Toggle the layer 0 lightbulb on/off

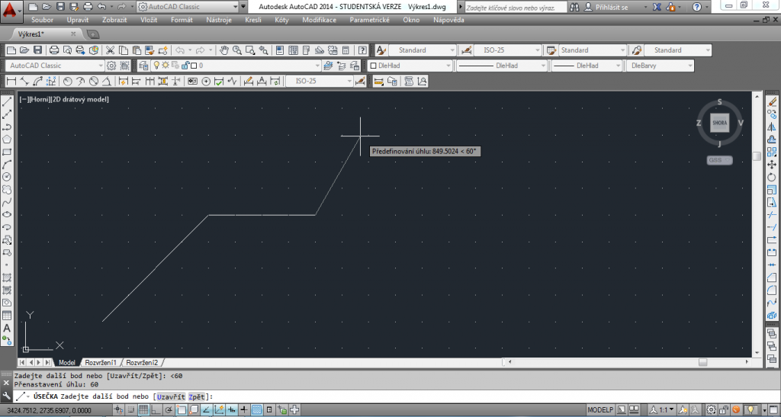pos(156,66)
